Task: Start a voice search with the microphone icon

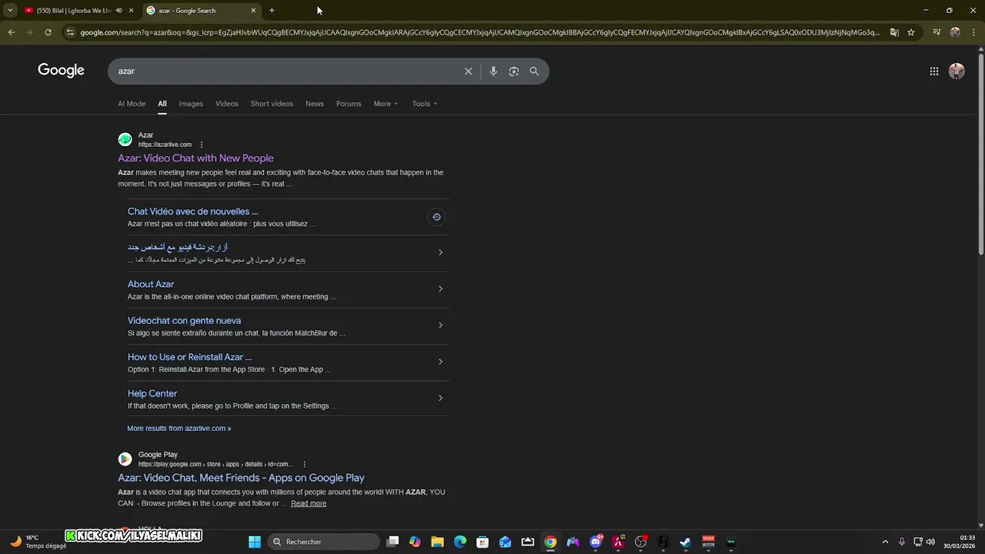Action: [x=493, y=71]
